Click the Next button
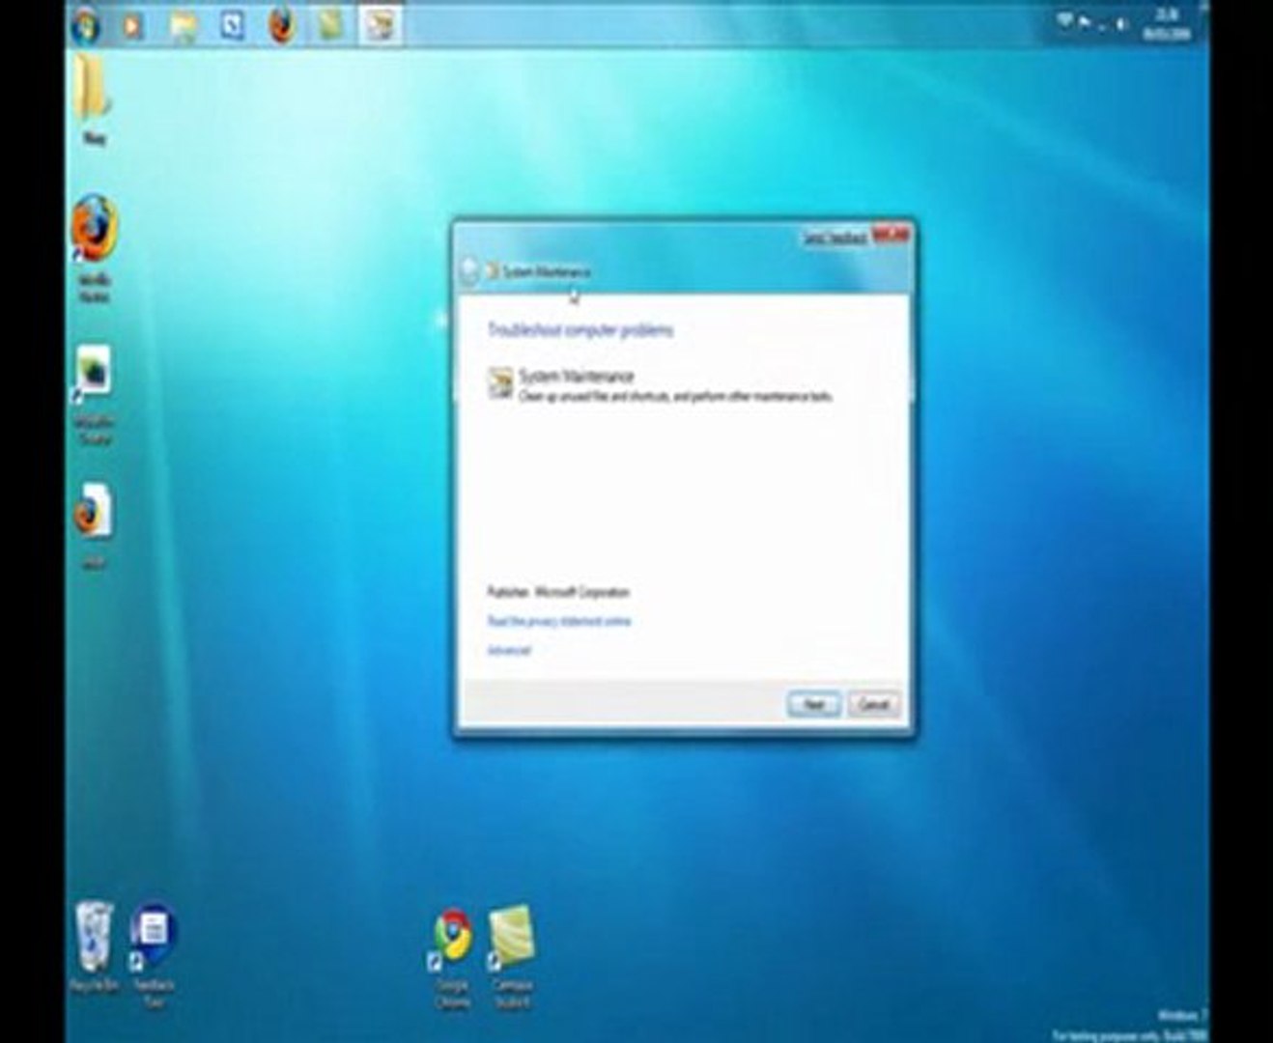Image resolution: width=1273 pixels, height=1043 pixels. (813, 704)
